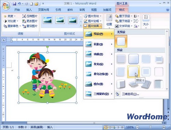Open the 棱台(B) bevel submenu

tap(99, 84)
